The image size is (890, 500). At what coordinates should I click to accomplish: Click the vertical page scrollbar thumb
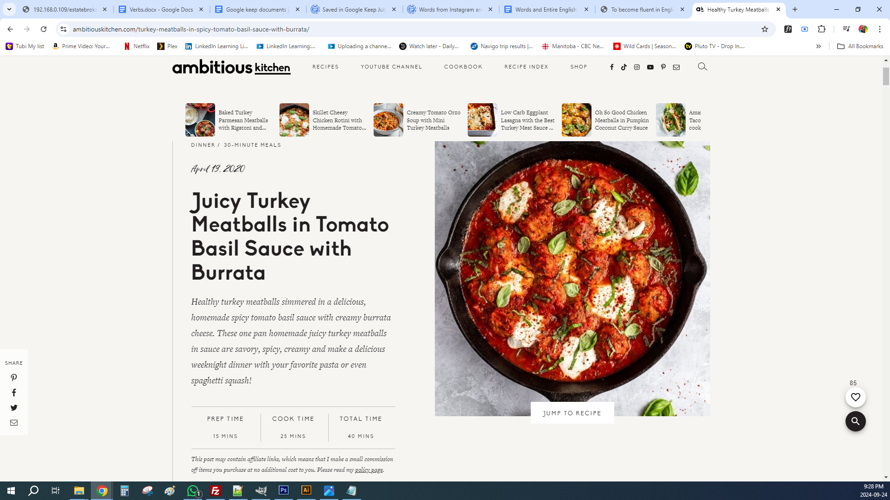886,76
